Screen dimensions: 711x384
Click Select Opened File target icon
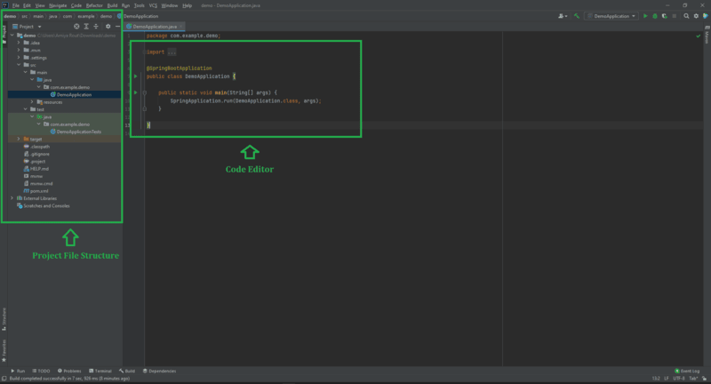coord(76,27)
